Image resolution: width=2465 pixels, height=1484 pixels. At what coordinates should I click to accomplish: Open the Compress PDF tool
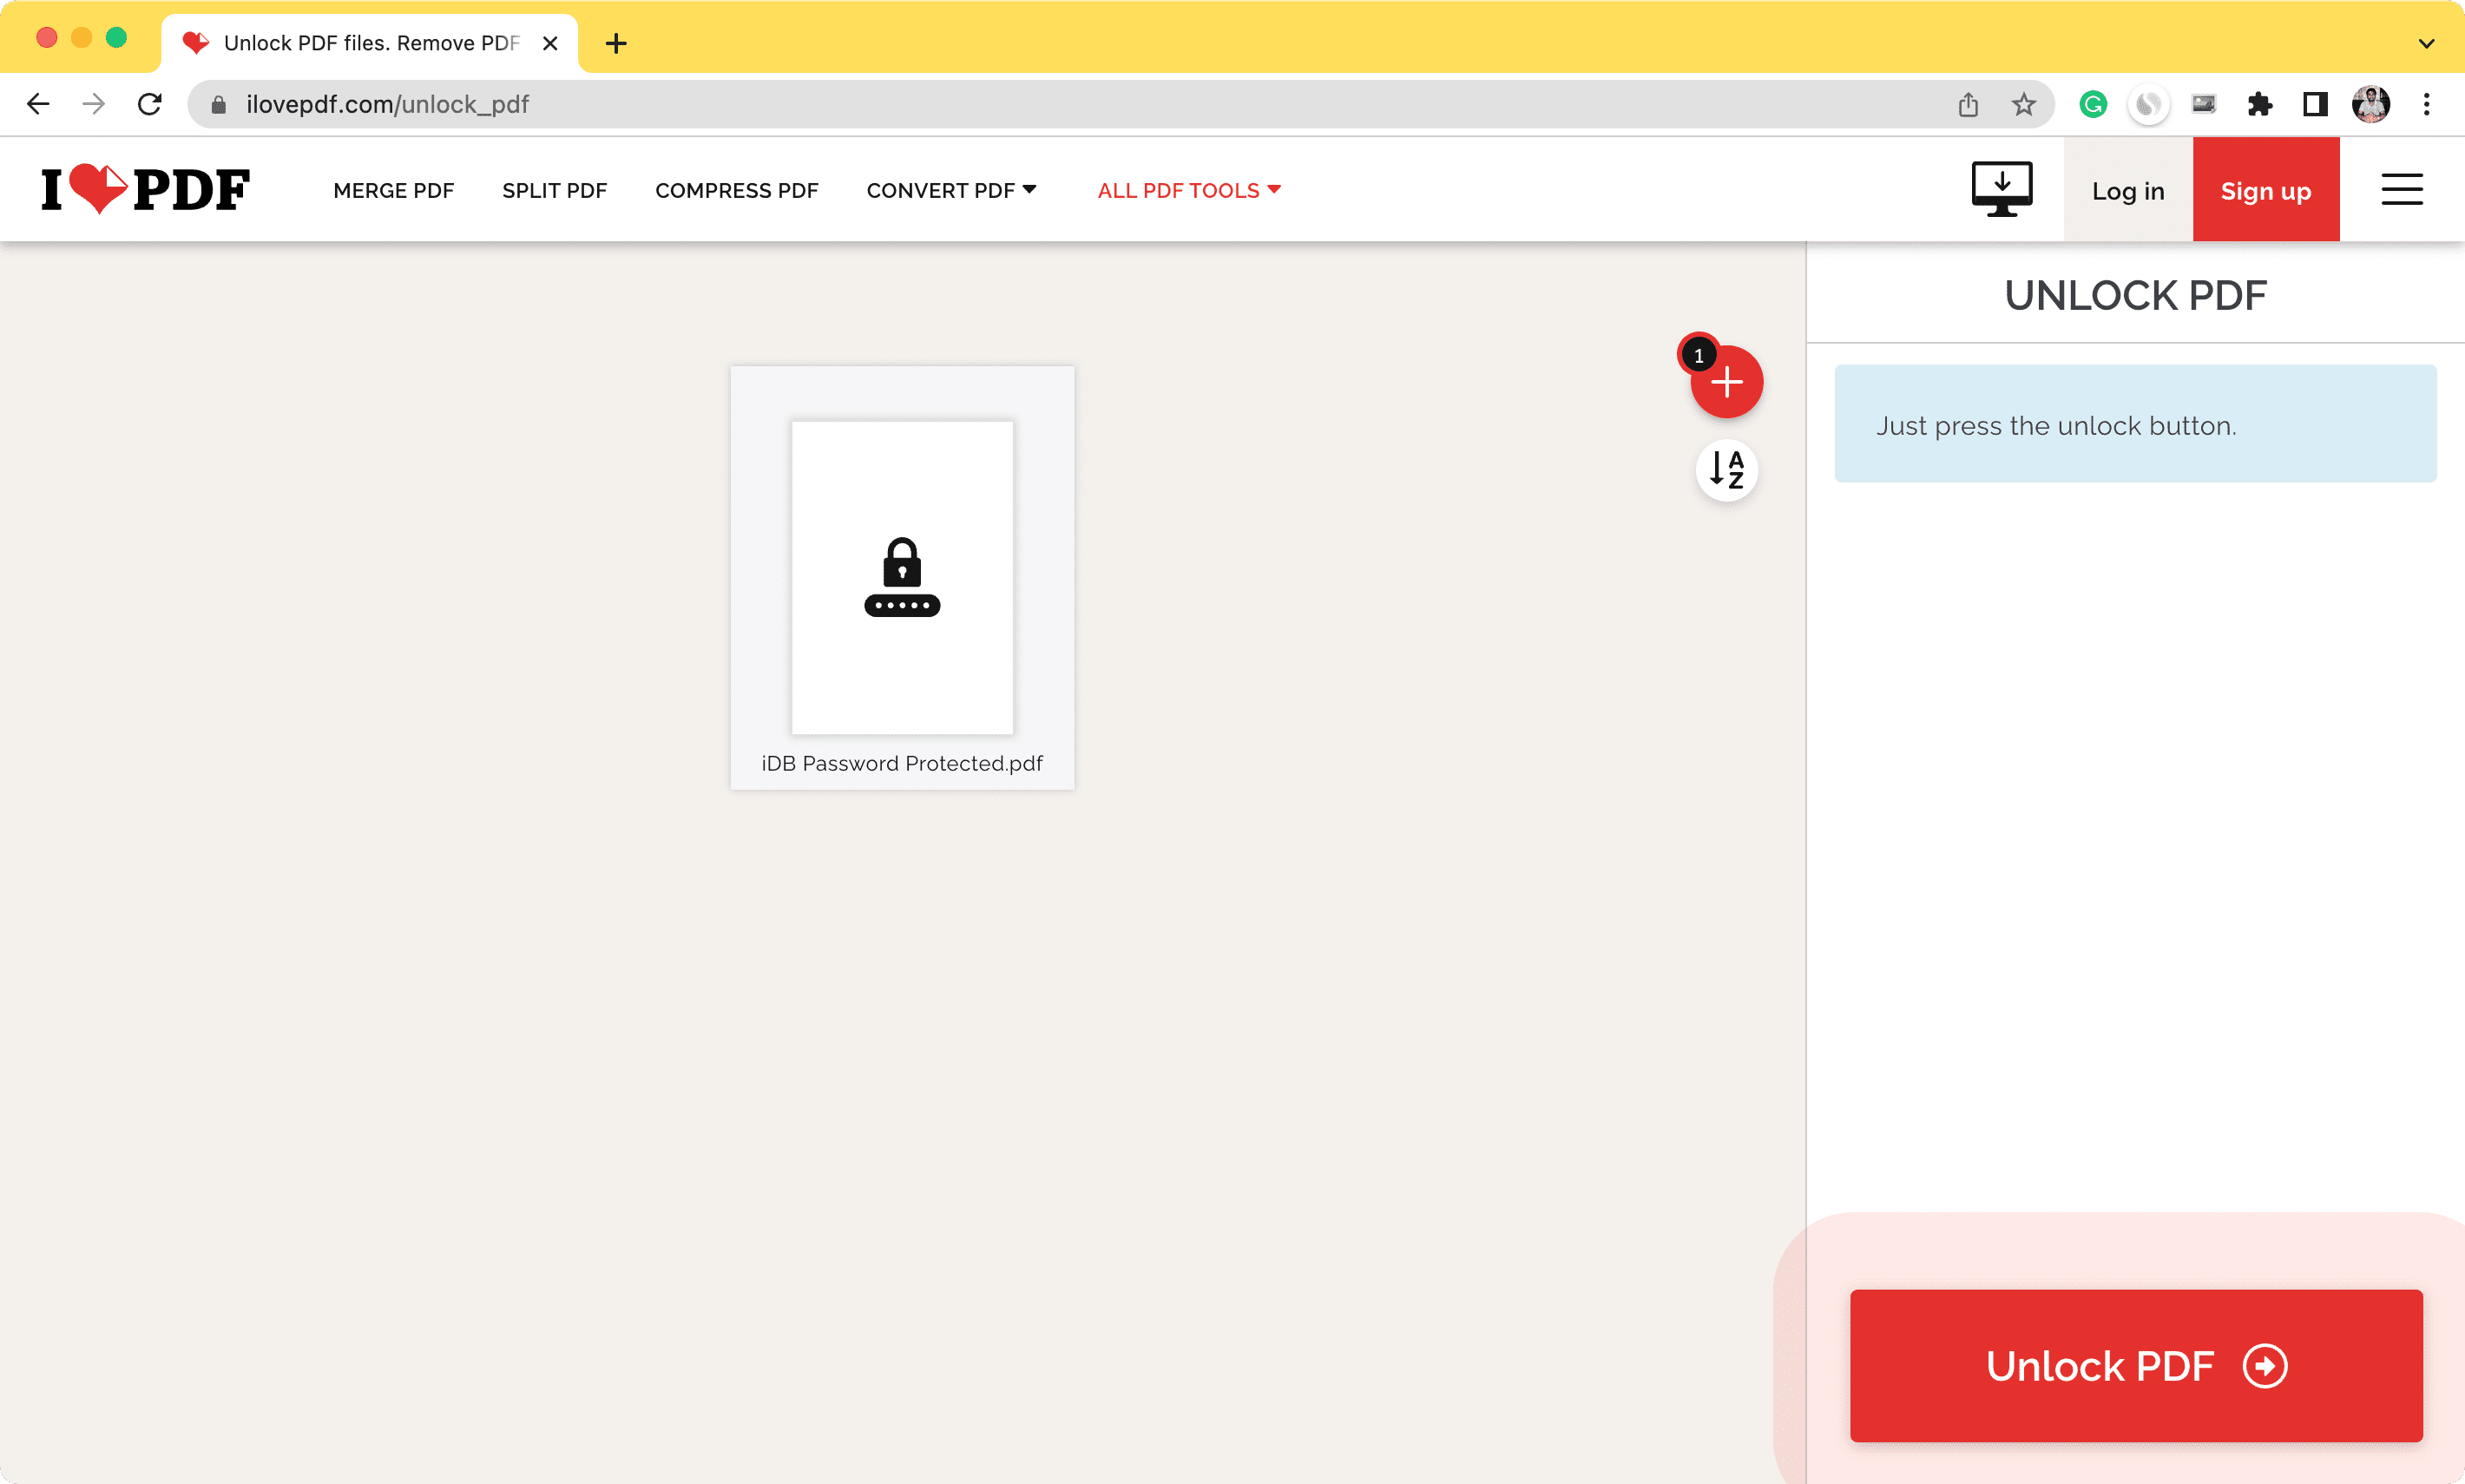(x=737, y=190)
